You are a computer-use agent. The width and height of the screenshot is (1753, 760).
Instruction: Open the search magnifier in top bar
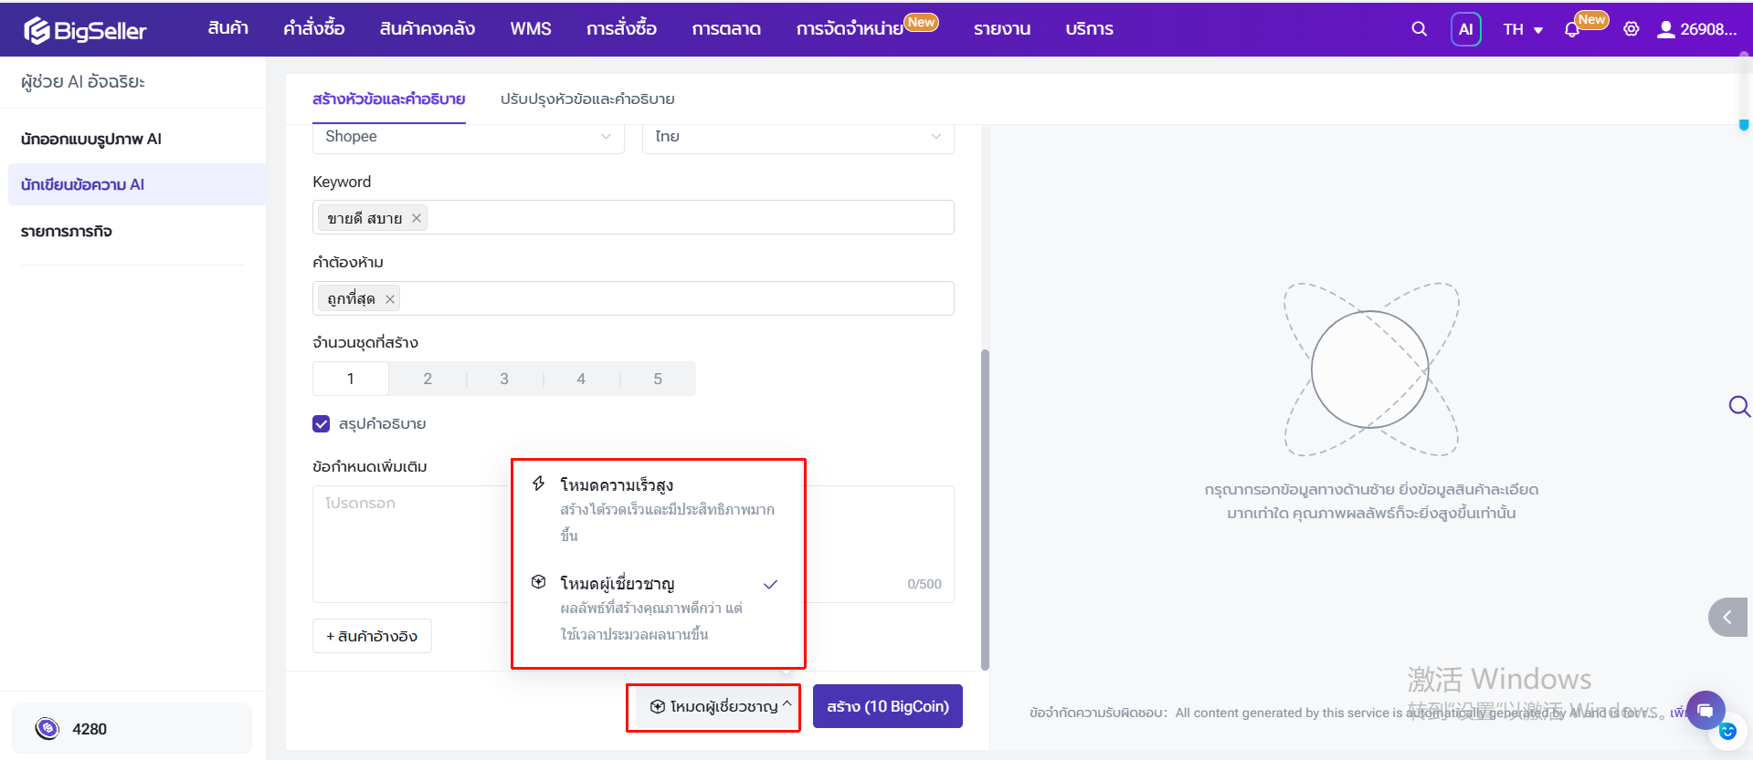(1419, 29)
